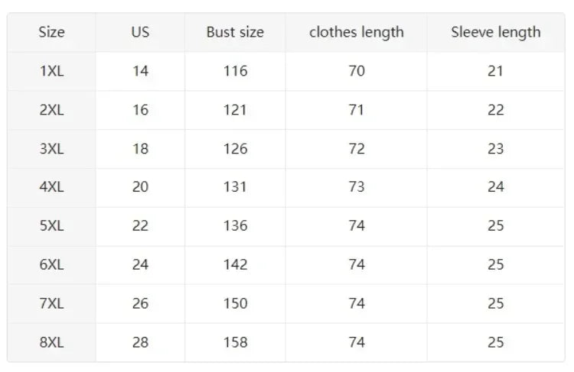Select the 2XL size cell
Viewport: 574px width, 372px height.
(51, 110)
